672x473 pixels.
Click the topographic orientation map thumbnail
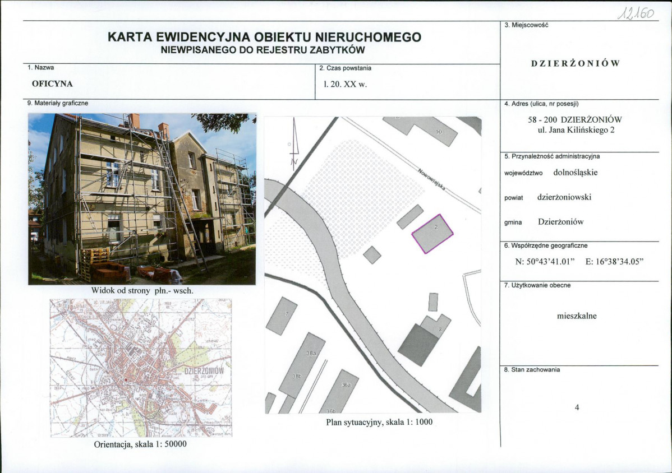141,368
